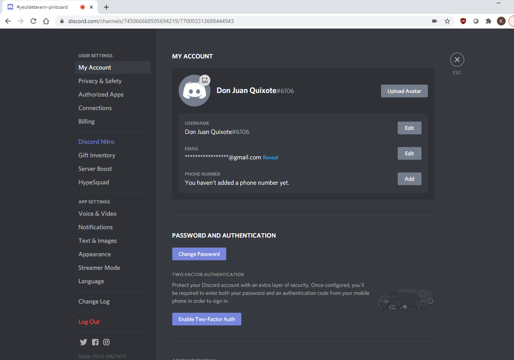
Task: Reveal the hidden email address
Action: point(270,158)
